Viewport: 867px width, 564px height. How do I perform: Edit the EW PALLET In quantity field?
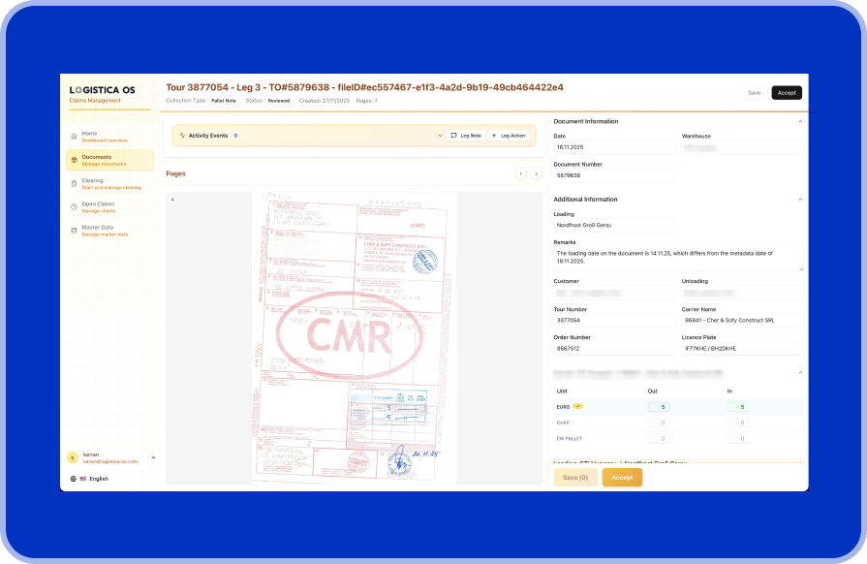(738, 438)
